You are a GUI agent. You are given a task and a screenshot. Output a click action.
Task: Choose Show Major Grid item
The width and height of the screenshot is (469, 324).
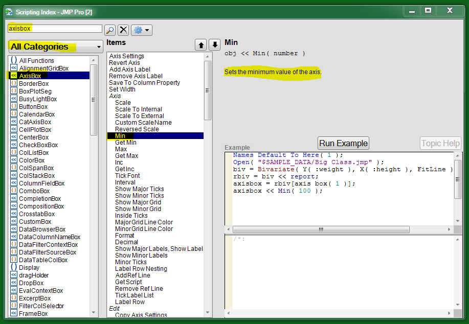[x=138, y=202]
